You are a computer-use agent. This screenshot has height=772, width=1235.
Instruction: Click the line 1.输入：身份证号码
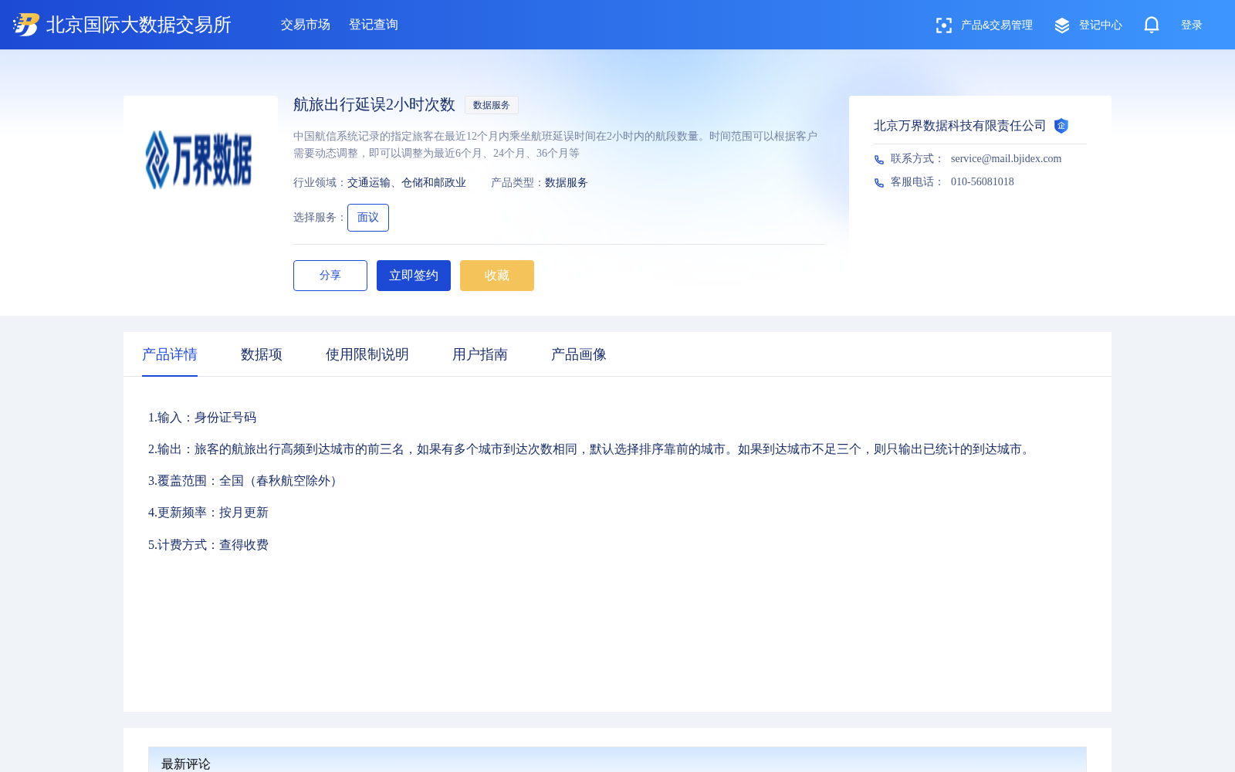coord(202,418)
